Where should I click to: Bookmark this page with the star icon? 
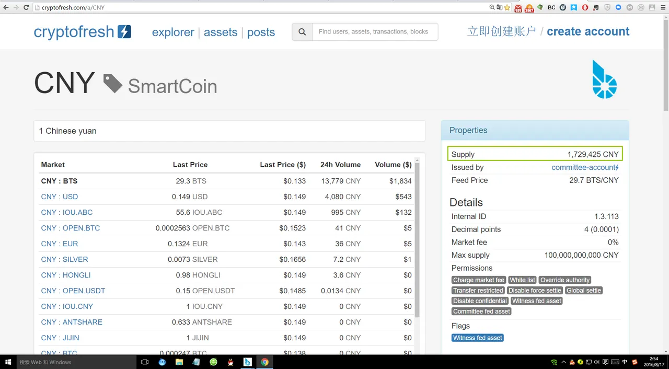(x=507, y=7)
